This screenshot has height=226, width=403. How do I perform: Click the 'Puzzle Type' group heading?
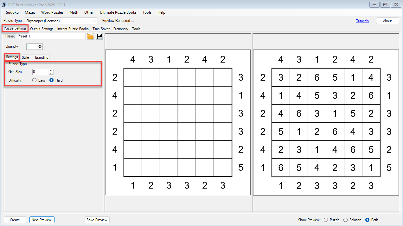coord(18,64)
